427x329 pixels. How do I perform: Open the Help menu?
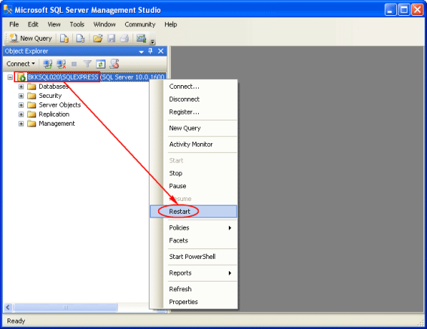[x=171, y=25]
